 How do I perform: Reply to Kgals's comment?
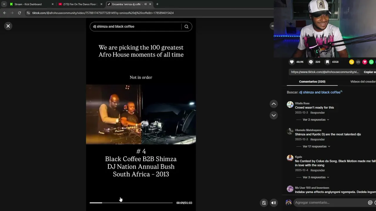pyautogui.click(x=318, y=170)
